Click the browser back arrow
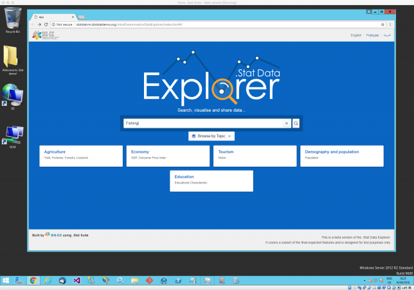This screenshot has width=414, height=290. coord(33,24)
